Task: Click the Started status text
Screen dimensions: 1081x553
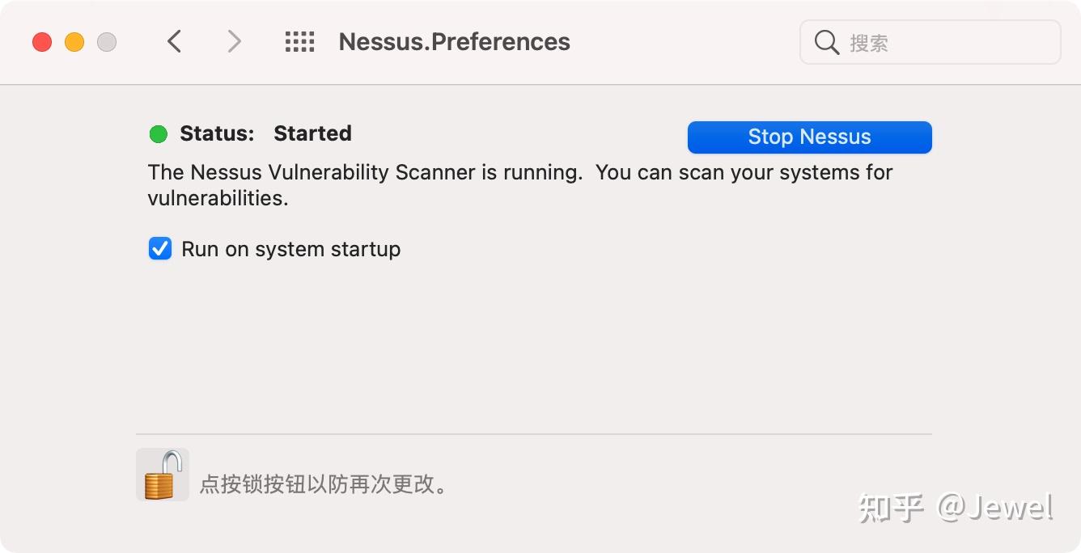Action: click(312, 133)
